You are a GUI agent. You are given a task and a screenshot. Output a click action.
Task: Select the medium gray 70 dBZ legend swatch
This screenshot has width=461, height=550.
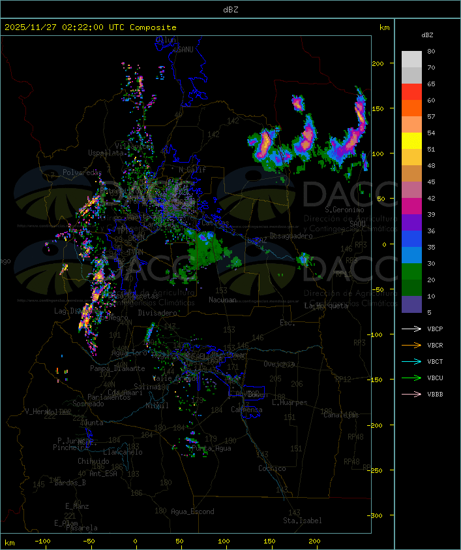[x=411, y=75]
